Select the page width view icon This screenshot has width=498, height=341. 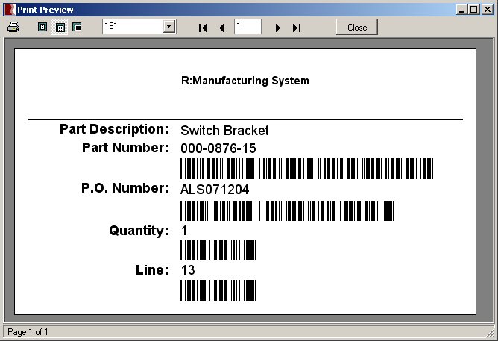point(60,28)
